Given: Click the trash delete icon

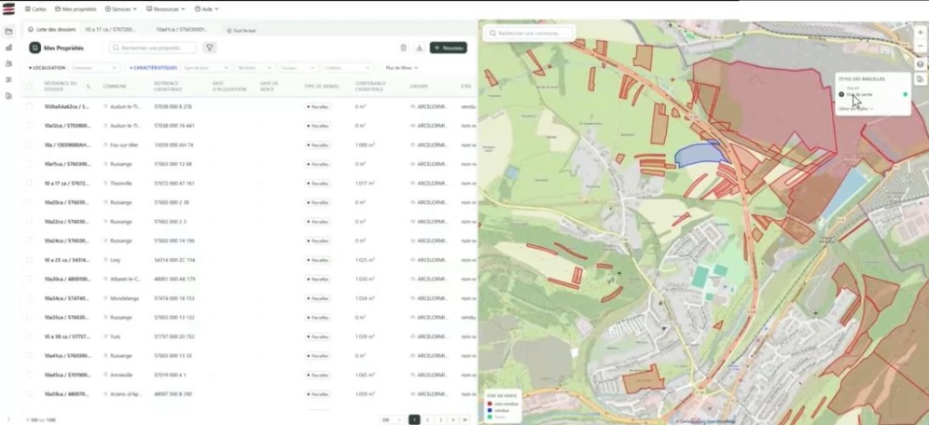Looking at the screenshot, I should [x=403, y=48].
